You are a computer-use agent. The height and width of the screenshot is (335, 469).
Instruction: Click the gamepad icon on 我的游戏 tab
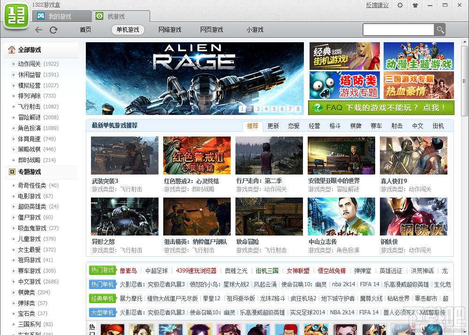click(x=41, y=16)
